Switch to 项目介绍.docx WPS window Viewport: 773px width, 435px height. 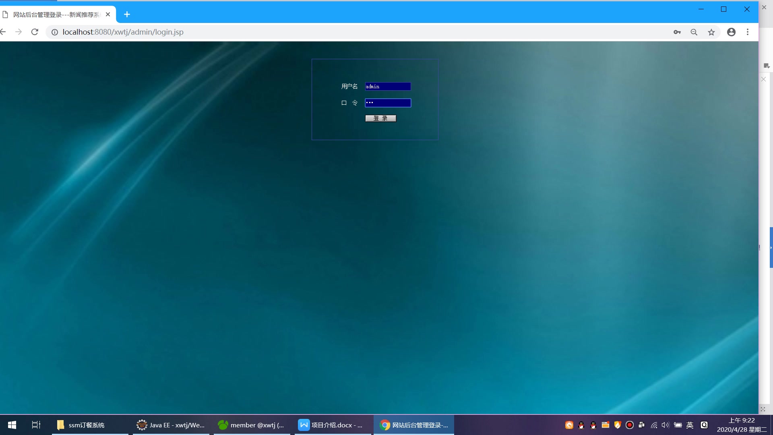tap(333, 425)
